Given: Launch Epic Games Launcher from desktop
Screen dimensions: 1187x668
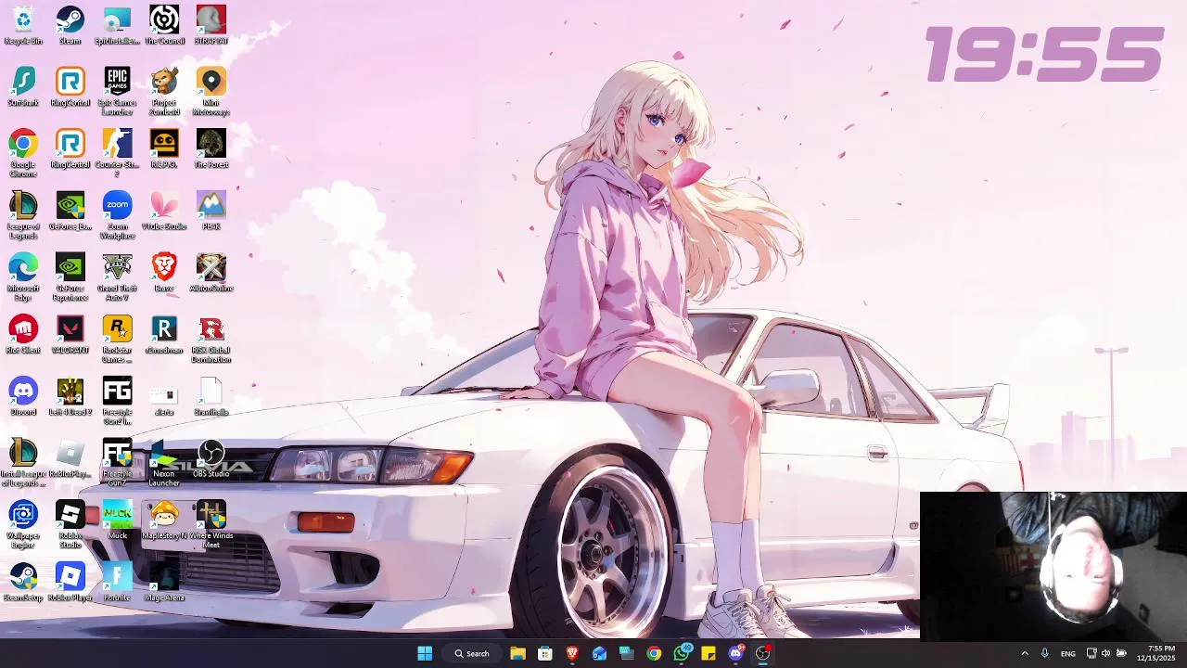Looking at the screenshot, I should coord(117,92).
